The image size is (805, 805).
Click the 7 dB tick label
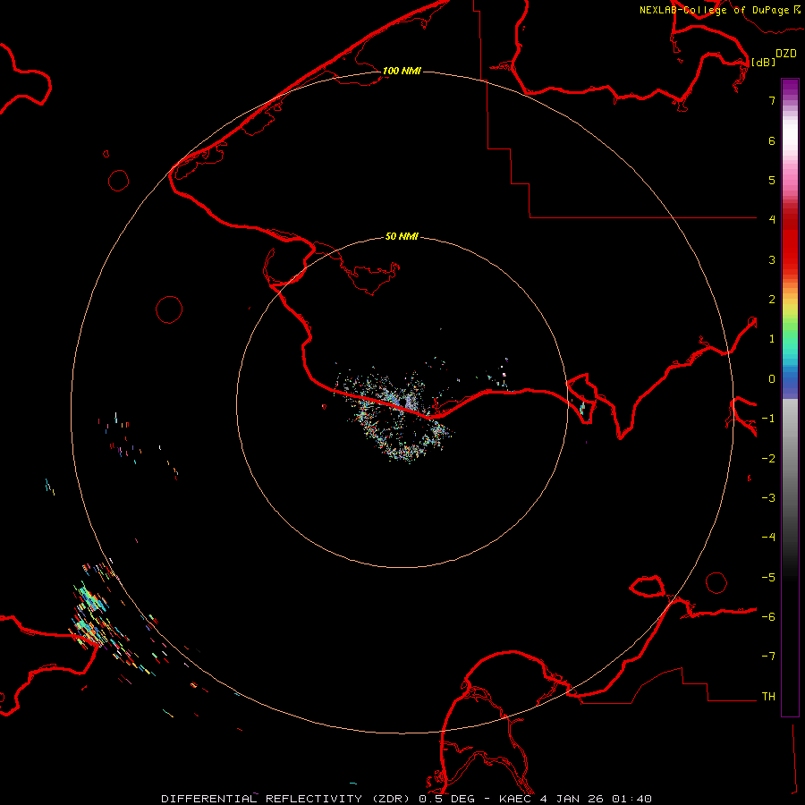click(x=771, y=101)
